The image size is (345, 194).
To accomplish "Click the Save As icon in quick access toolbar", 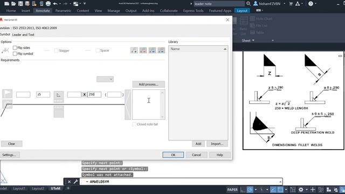I will (x=27, y=4).
